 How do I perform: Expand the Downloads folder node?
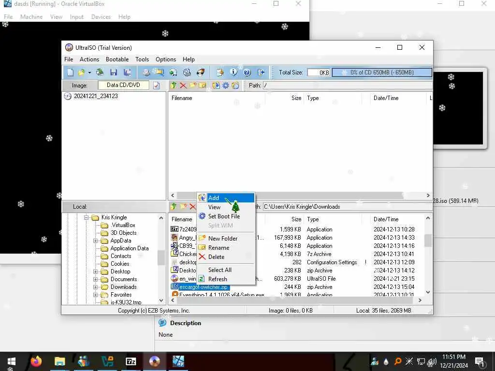[x=95, y=287]
